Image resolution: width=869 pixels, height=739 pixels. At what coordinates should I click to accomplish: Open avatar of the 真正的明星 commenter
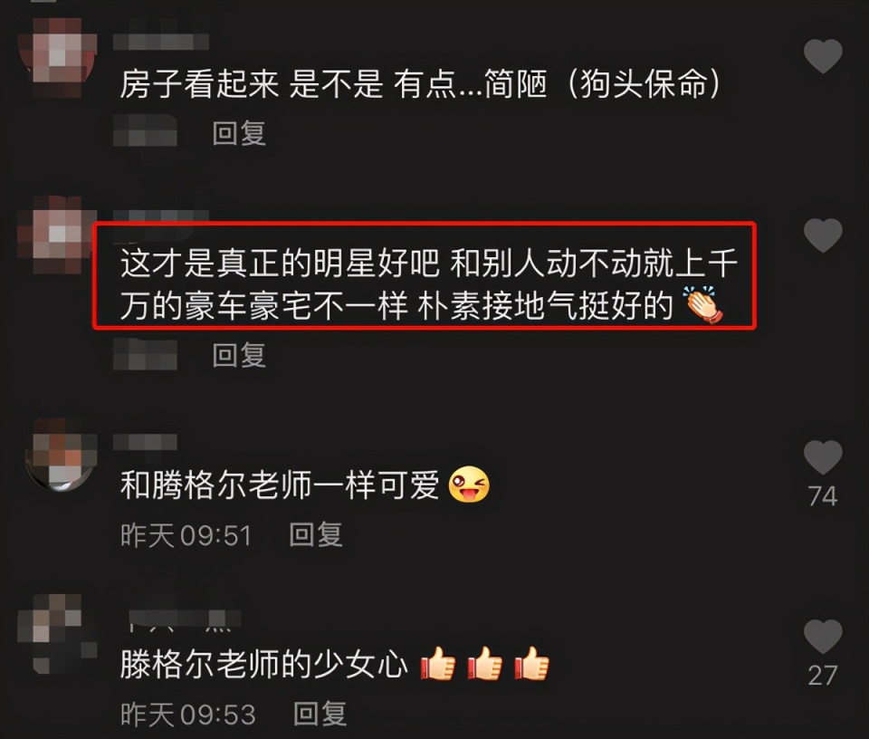pyautogui.click(x=55, y=235)
